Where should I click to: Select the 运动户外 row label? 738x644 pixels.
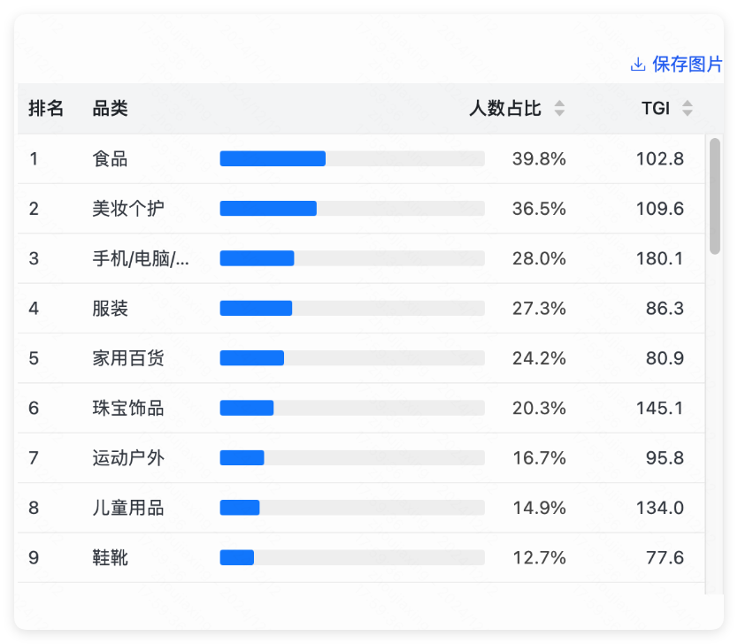(x=127, y=458)
